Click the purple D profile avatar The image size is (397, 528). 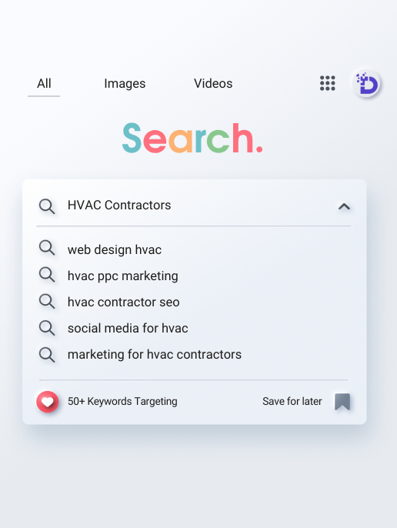(x=366, y=83)
